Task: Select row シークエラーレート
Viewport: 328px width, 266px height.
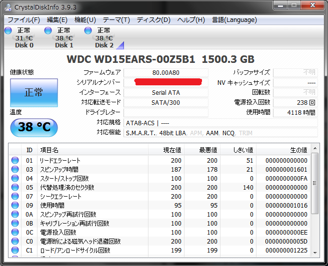Action: click(x=159, y=196)
